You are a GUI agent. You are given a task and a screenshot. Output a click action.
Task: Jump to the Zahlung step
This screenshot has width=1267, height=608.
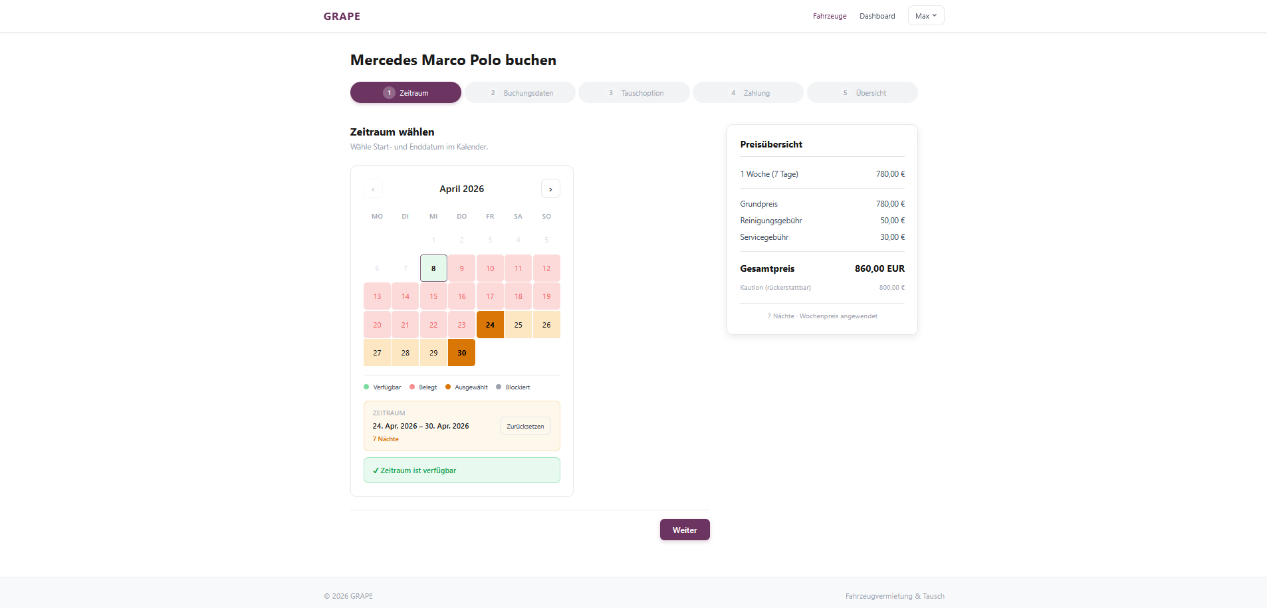pos(748,93)
